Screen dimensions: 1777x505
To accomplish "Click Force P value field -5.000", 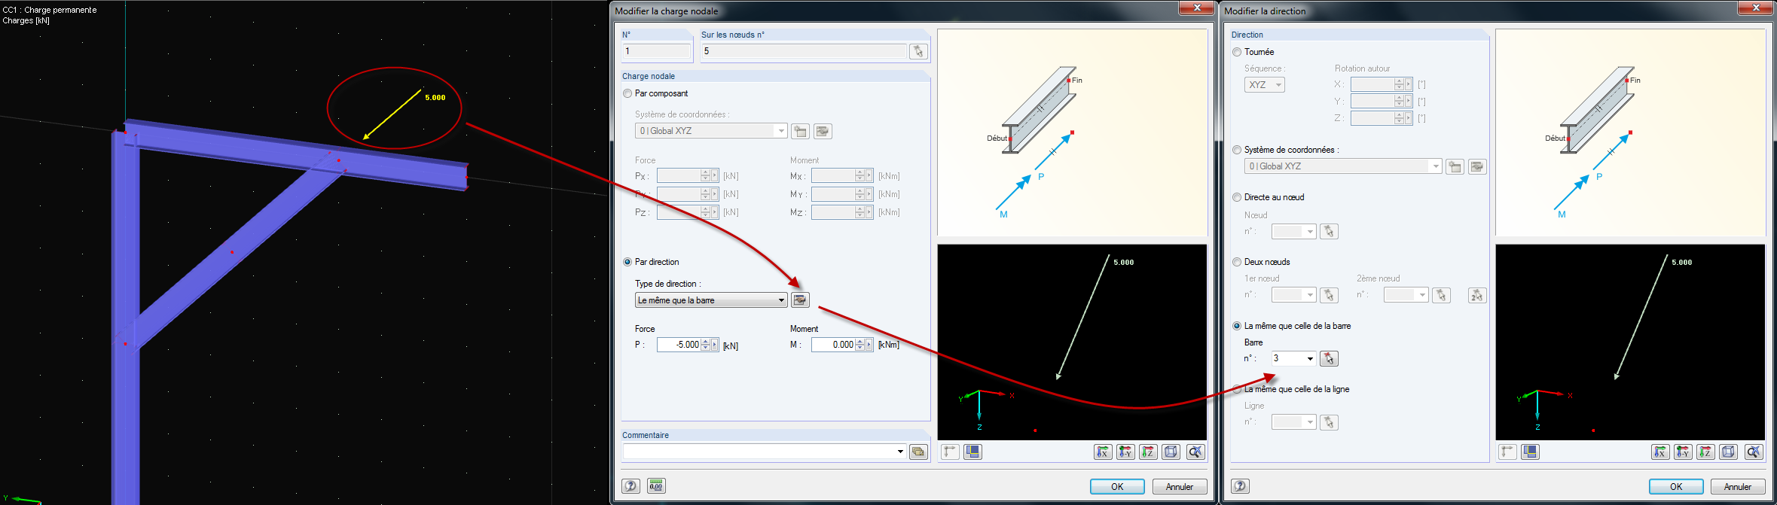I will [x=679, y=345].
